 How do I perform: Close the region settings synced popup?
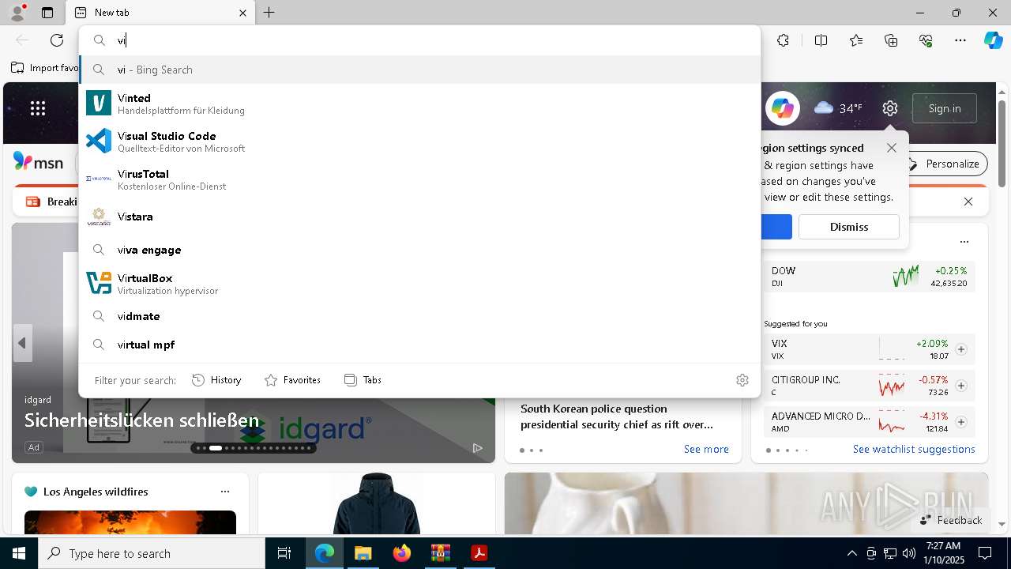pos(892,148)
